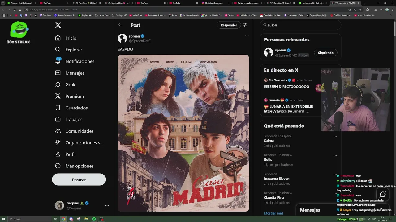This screenshot has width=396, height=222.
Task: Open Femboys +18 bookmark folder
Action: coord(119,15)
